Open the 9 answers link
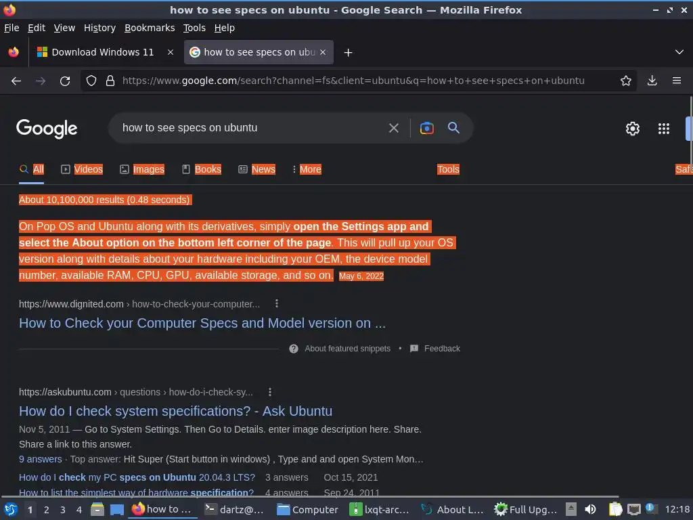The image size is (693, 520). (x=40, y=460)
